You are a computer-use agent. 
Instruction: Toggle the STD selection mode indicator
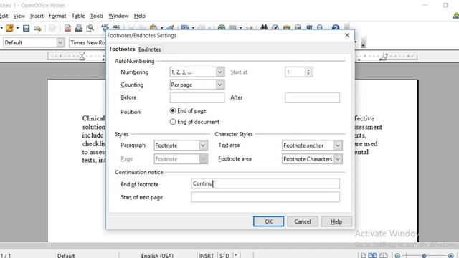[x=224, y=255]
